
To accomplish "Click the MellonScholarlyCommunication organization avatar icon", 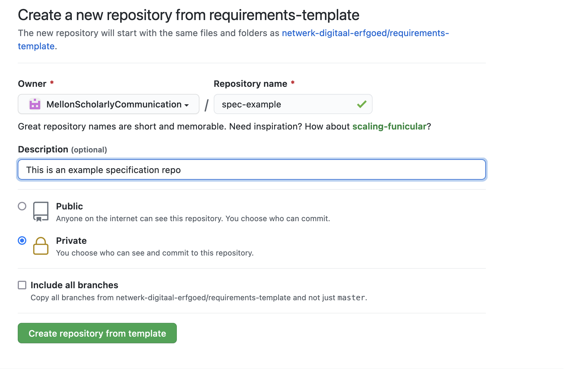I will [x=35, y=104].
